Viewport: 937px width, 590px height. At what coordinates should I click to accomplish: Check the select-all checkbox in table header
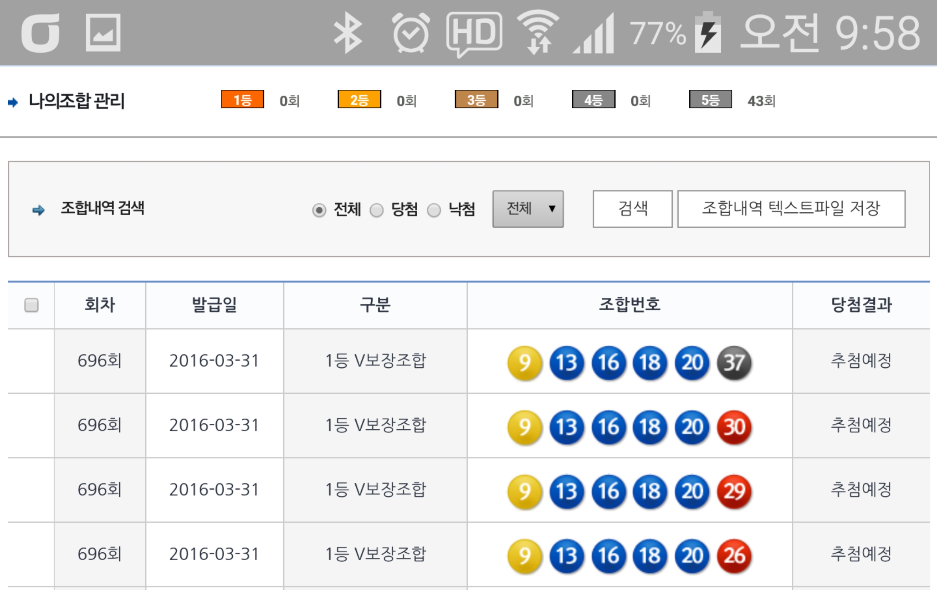[x=31, y=305]
